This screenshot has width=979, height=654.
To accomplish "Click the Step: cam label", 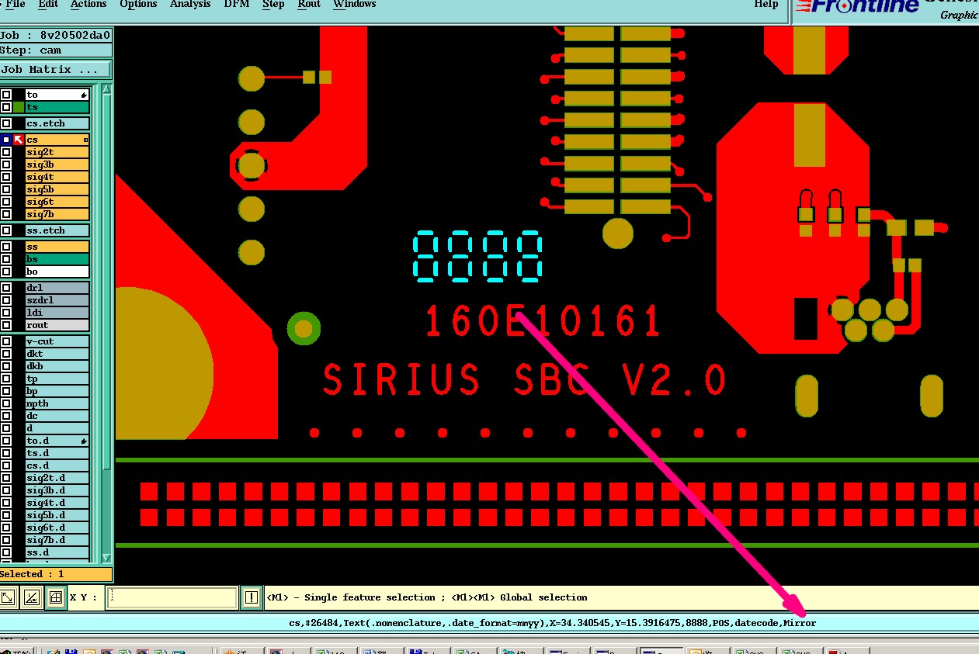I will click(x=56, y=50).
